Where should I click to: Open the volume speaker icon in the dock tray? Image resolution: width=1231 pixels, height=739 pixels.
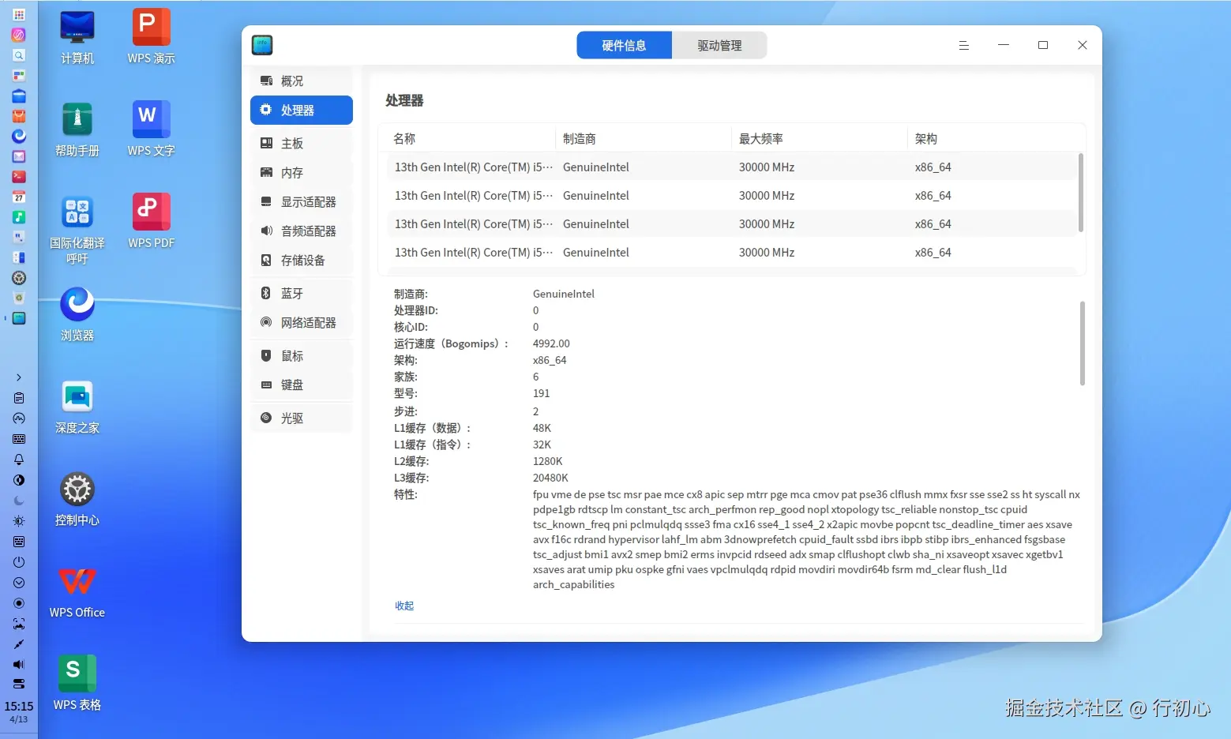19,665
